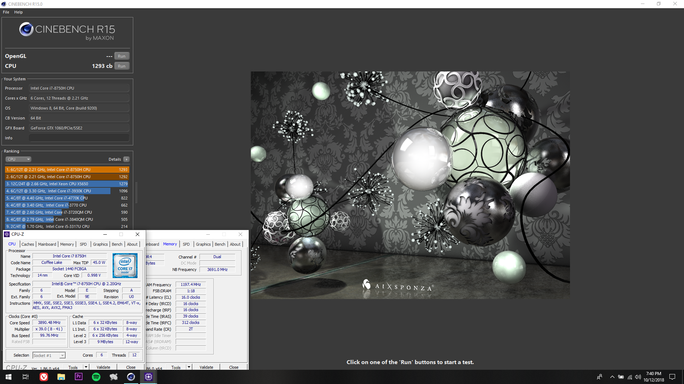Viewport: 684px width, 384px height.
Task: Switch to Cinebench taskbar icon
Action: point(131,377)
